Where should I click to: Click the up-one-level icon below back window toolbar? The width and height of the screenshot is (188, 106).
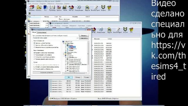click(29, 13)
